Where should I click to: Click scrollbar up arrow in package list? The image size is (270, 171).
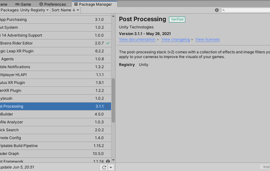pyautogui.click(x=113, y=16)
